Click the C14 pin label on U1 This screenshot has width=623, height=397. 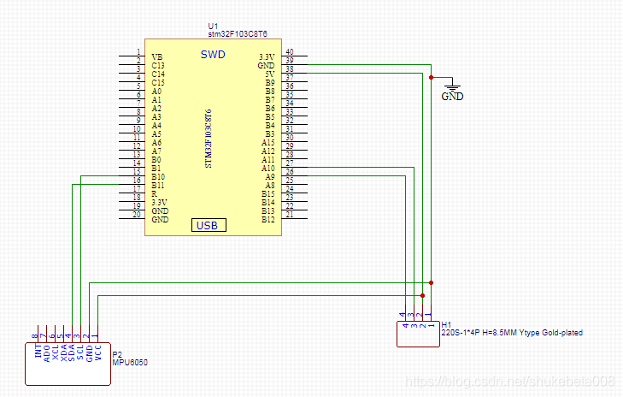pyautogui.click(x=158, y=74)
